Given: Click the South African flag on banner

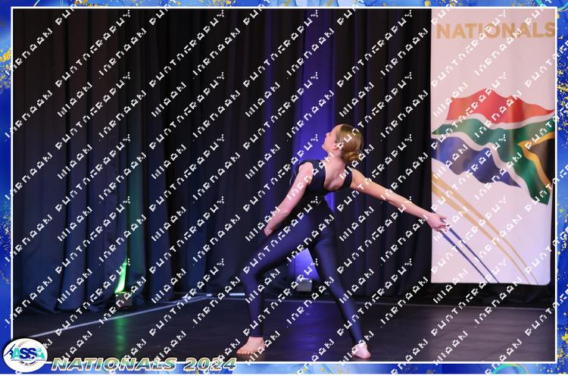Looking at the screenshot, I should click(493, 146).
